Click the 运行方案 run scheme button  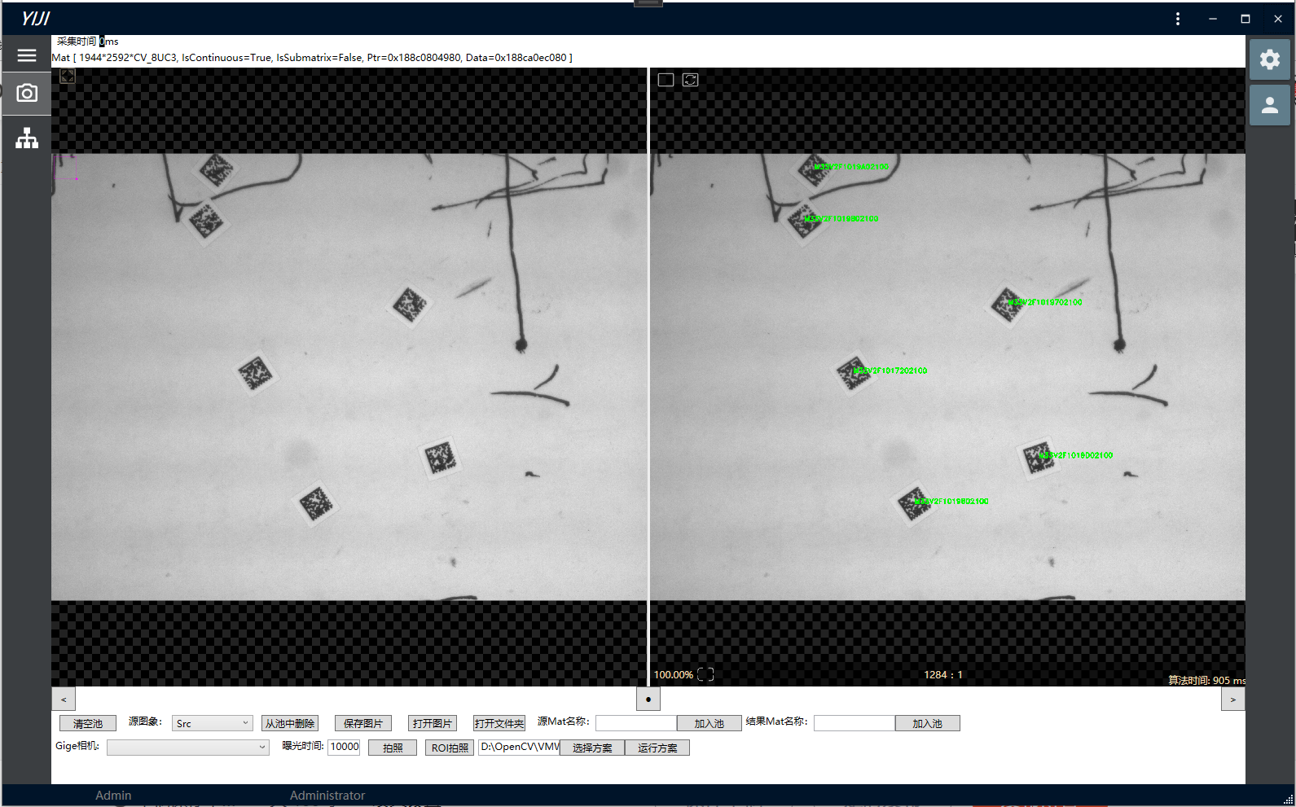(657, 748)
